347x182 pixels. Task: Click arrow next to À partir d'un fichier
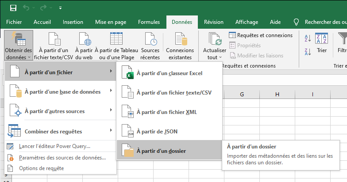(x=111, y=71)
